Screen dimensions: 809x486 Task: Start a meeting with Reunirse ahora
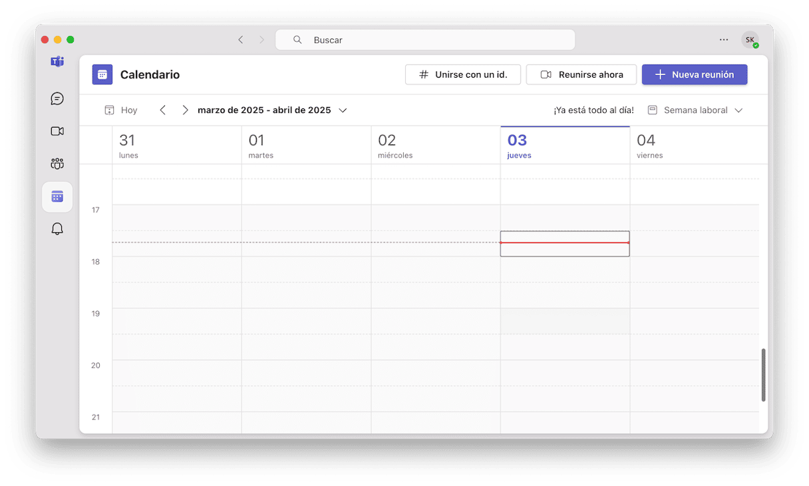point(581,74)
